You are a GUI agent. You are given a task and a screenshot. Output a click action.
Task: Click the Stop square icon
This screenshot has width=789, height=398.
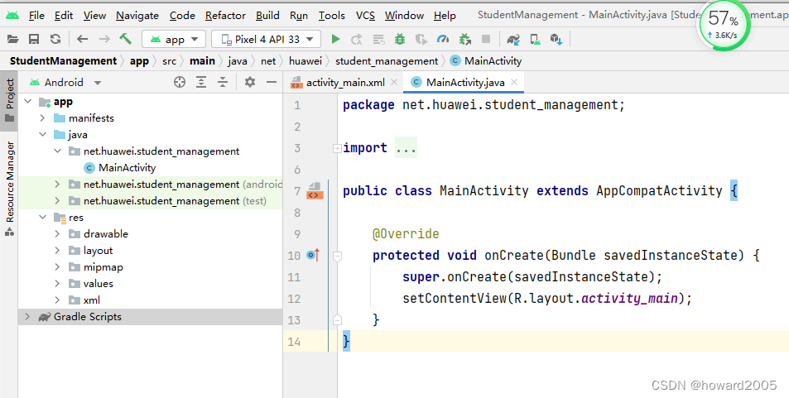coord(486,39)
